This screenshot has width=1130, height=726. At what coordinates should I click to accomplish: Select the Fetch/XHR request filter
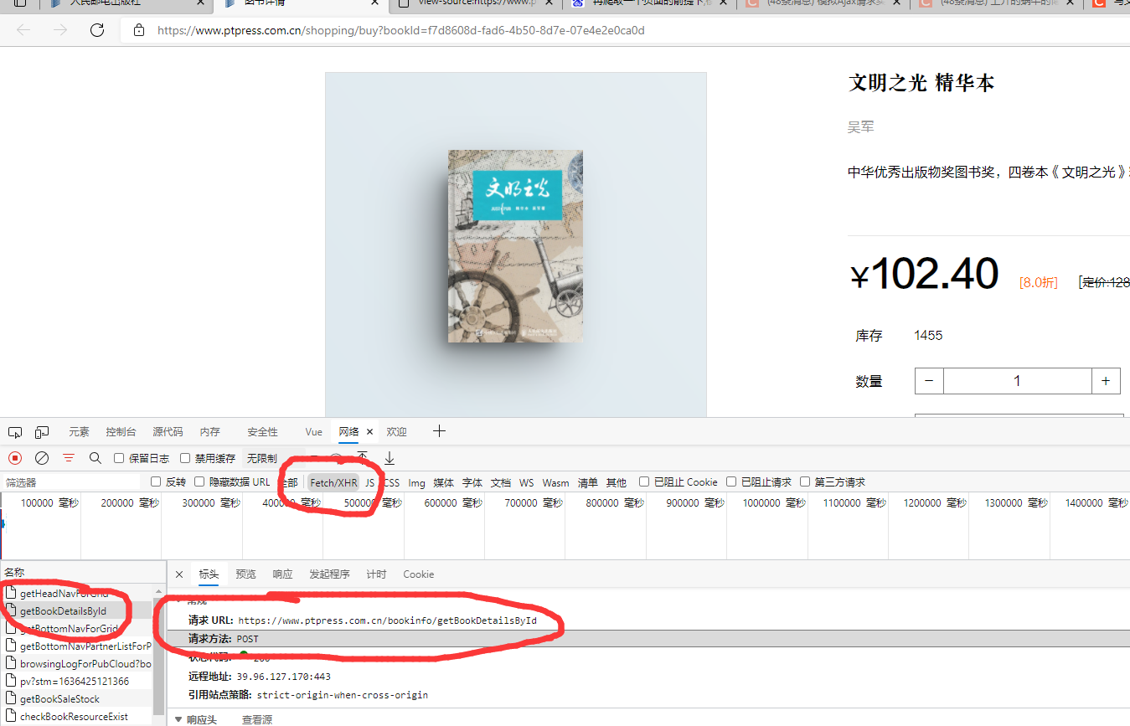point(333,482)
